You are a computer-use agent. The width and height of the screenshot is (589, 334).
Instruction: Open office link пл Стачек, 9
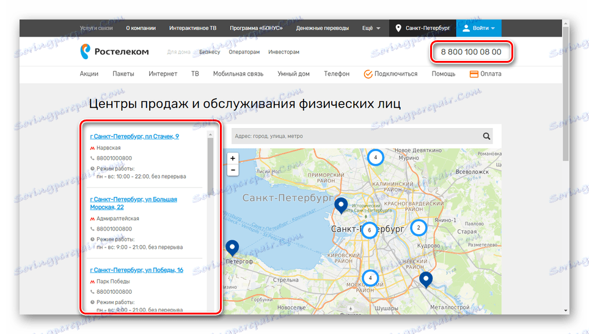point(134,137)
